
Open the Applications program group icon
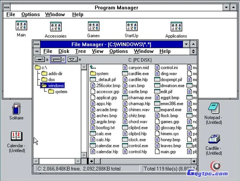point(176,27)
